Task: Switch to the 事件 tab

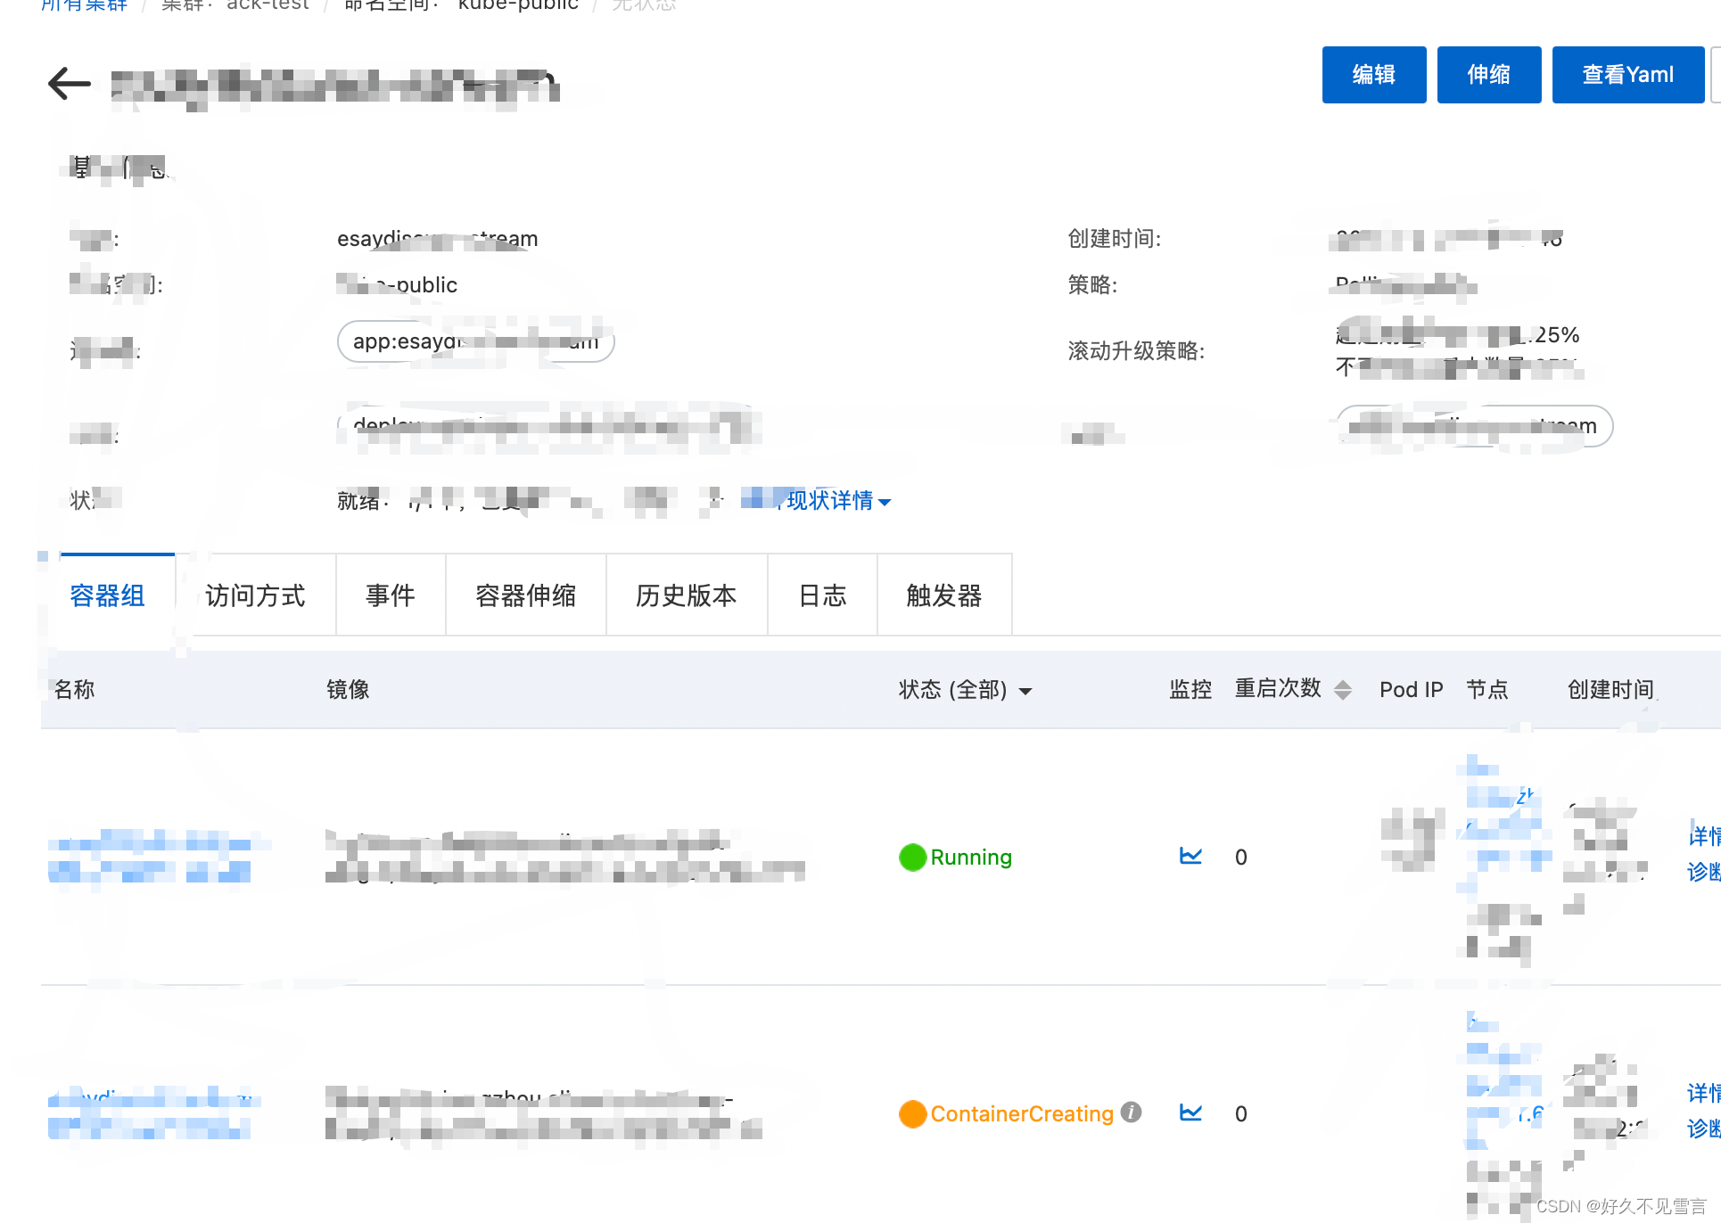Action: pyautogui.click(x=391, y=595)
